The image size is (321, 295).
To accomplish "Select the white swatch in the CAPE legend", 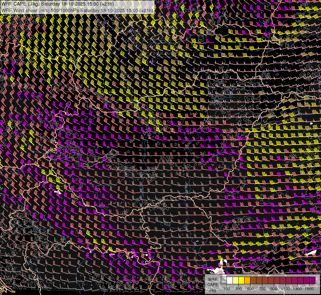I will click(230, 281).
